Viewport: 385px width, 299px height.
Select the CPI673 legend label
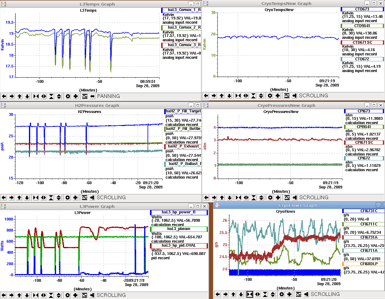coord(364,111)
